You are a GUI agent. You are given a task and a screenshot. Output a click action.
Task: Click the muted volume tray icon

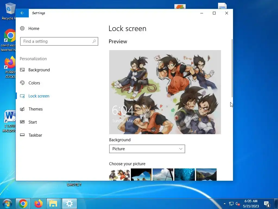[x=238, y=204]
